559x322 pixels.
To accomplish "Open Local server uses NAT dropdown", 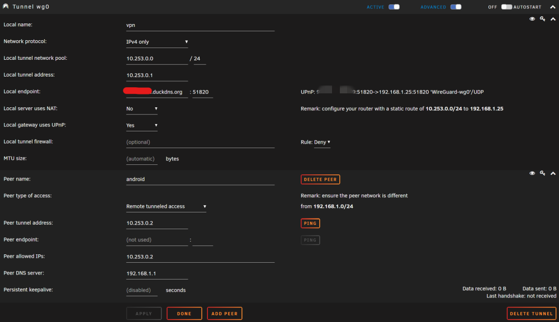I will [x=141, y=109].
